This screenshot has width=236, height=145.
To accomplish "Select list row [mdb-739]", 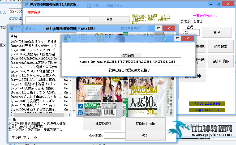I will (36, 41).
